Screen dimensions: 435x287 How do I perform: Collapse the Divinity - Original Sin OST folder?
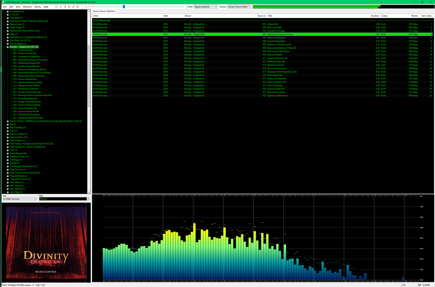pyautogui.click(x=7, y=47)
